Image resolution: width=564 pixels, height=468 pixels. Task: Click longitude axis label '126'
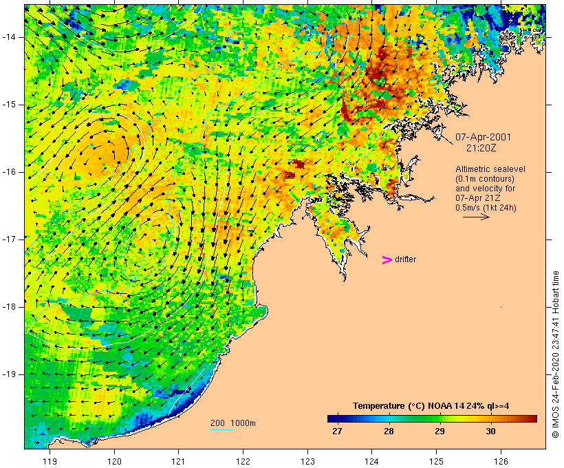(x=501, y=461)
